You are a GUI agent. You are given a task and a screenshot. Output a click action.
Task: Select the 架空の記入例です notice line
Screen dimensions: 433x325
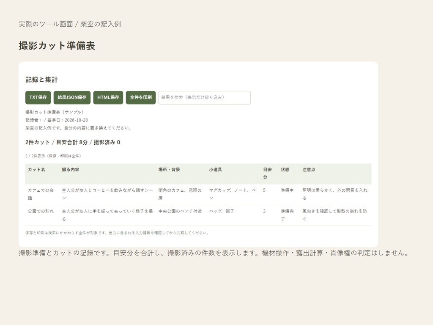78,128
